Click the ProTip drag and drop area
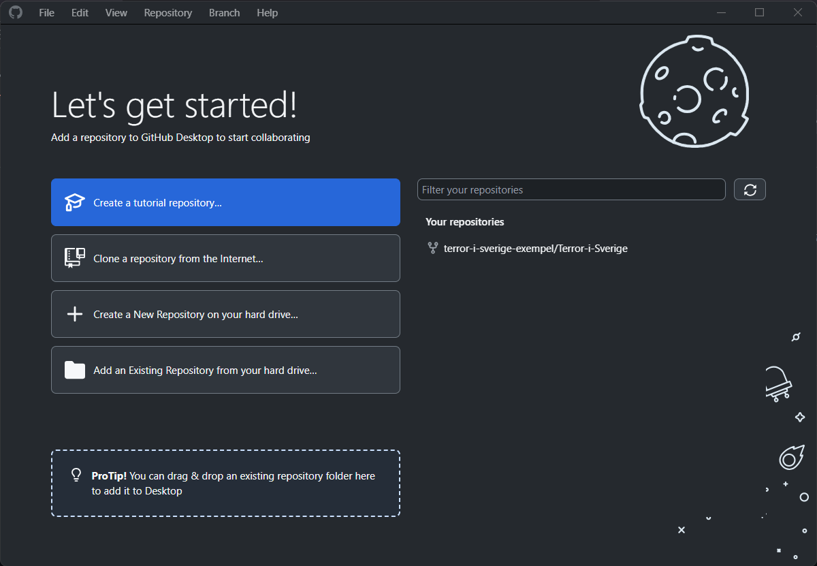Image resolution: width=817 pixels, height=566 pixels. point(225,483)
